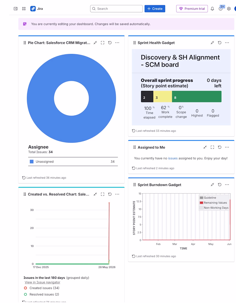This screenshot has width=236, height=303.
Task: Maximize the Assigned to Me gadget
Action: [x=212, y=147]
